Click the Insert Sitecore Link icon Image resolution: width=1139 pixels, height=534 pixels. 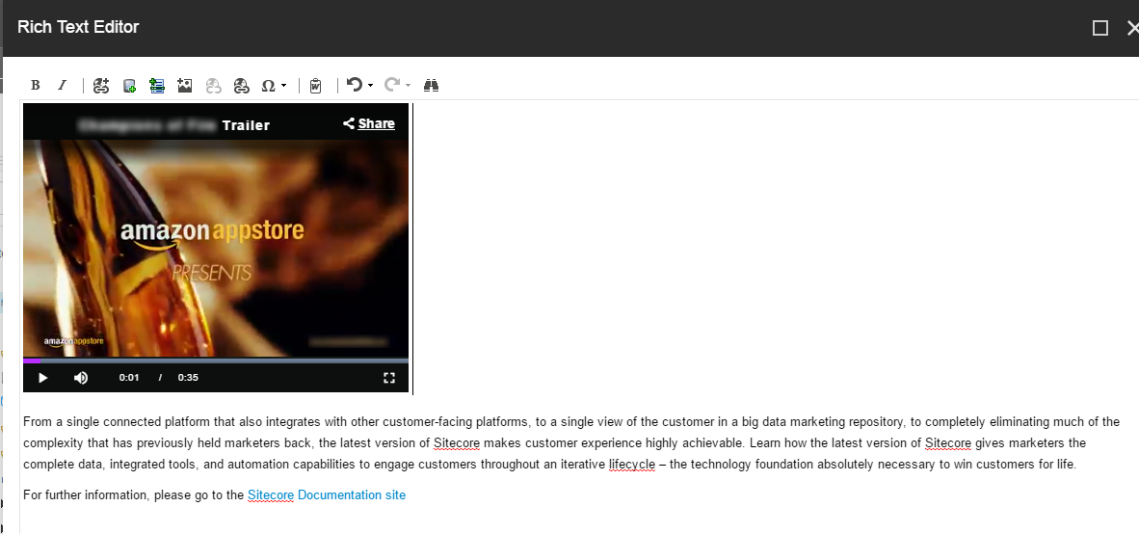[101, 86]
